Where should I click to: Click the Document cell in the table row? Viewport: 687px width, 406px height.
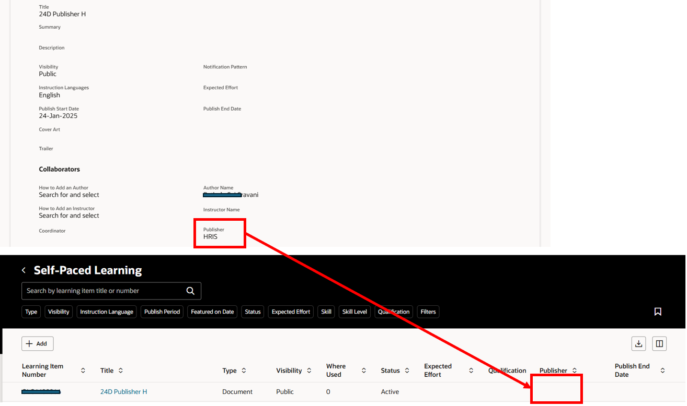pyautogui.click(x=237, y=391)
